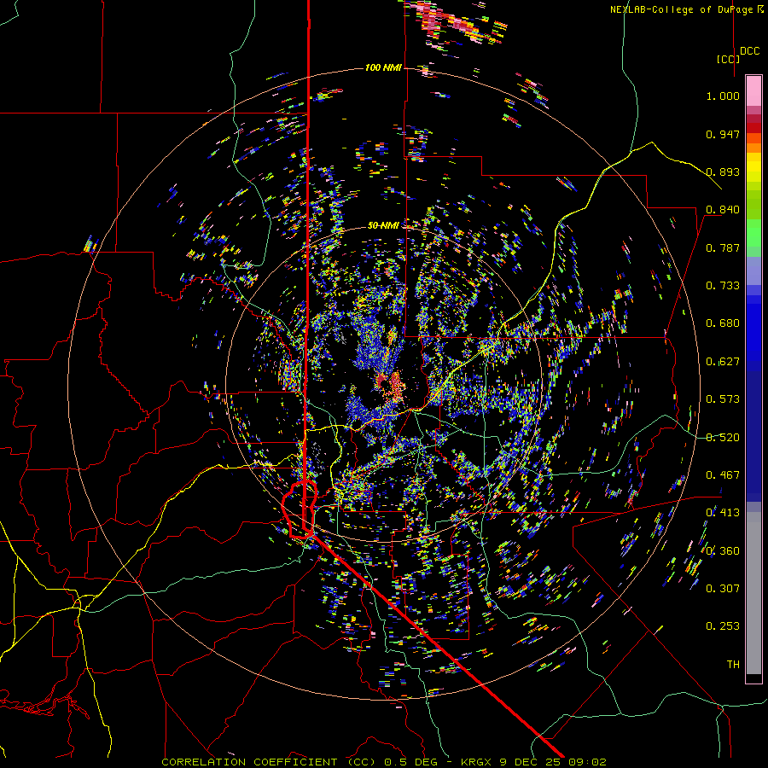Select the 0.573 scale value

coord(723,399)
